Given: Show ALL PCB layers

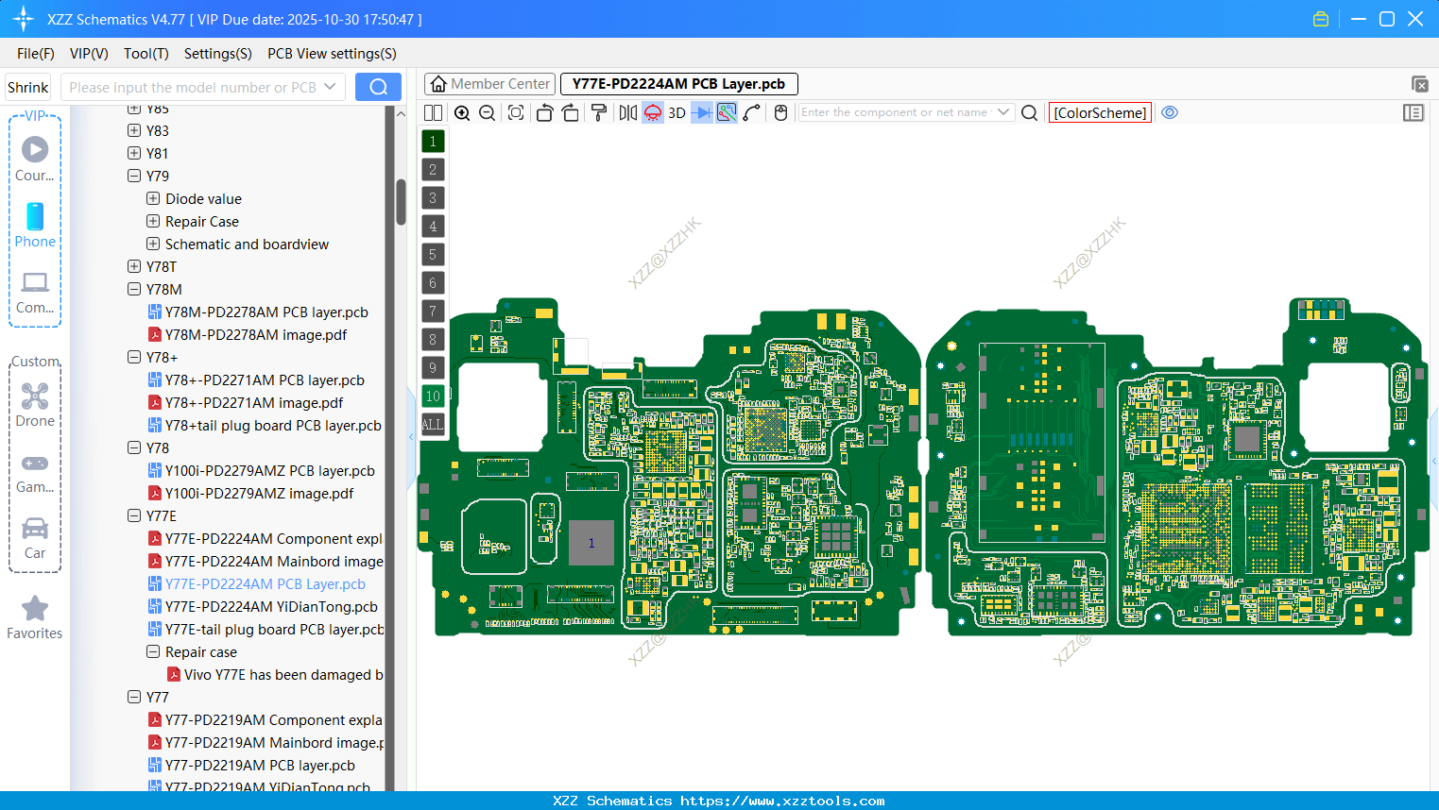Looking at the screenshot, I should (x=433, y=424).
